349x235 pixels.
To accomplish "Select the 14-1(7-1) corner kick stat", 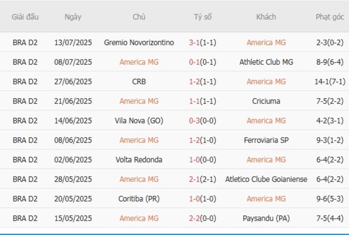I will [x=330, y=82].
